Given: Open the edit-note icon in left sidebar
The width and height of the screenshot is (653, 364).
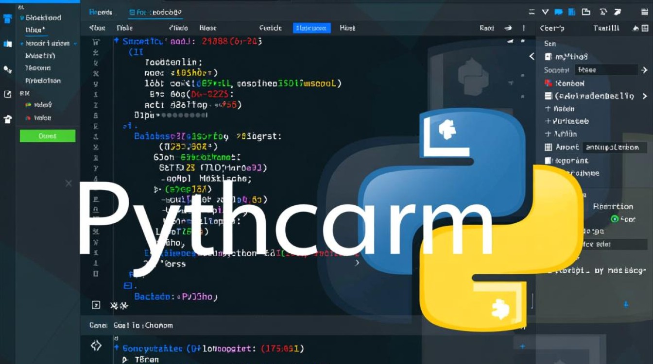Looking at the screenshot, I should point(7,94).
